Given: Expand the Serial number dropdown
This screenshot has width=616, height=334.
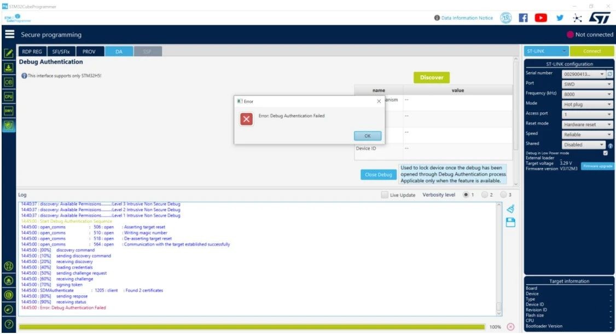Looking at the screenshot, I should (x=583, y=74).
